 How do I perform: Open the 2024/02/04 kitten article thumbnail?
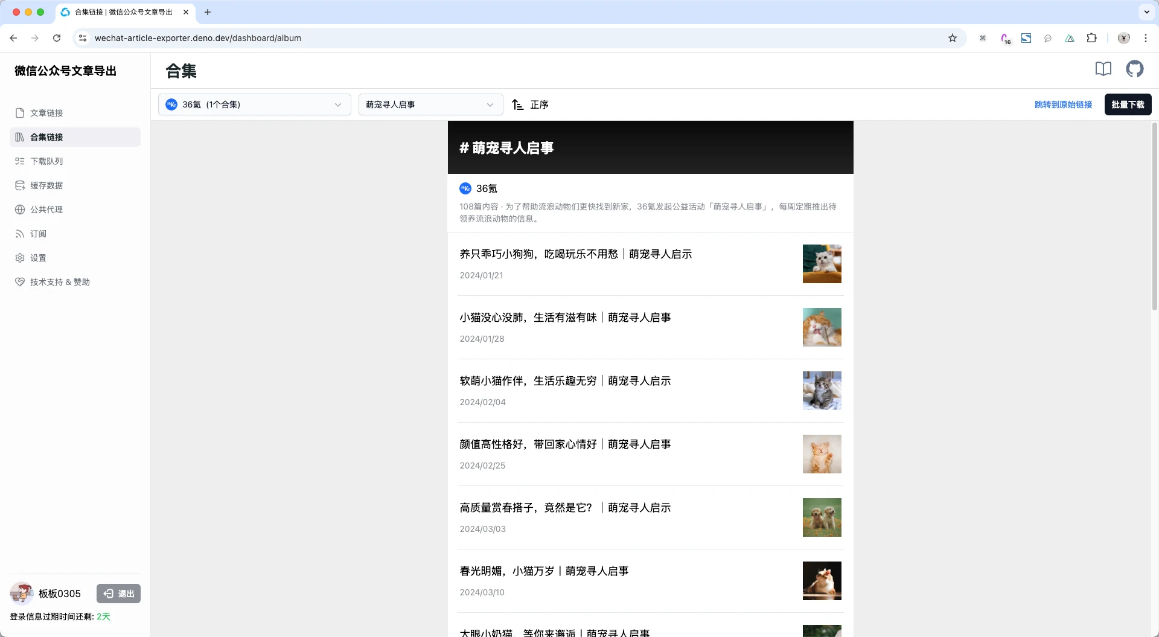tap(822, 391)
